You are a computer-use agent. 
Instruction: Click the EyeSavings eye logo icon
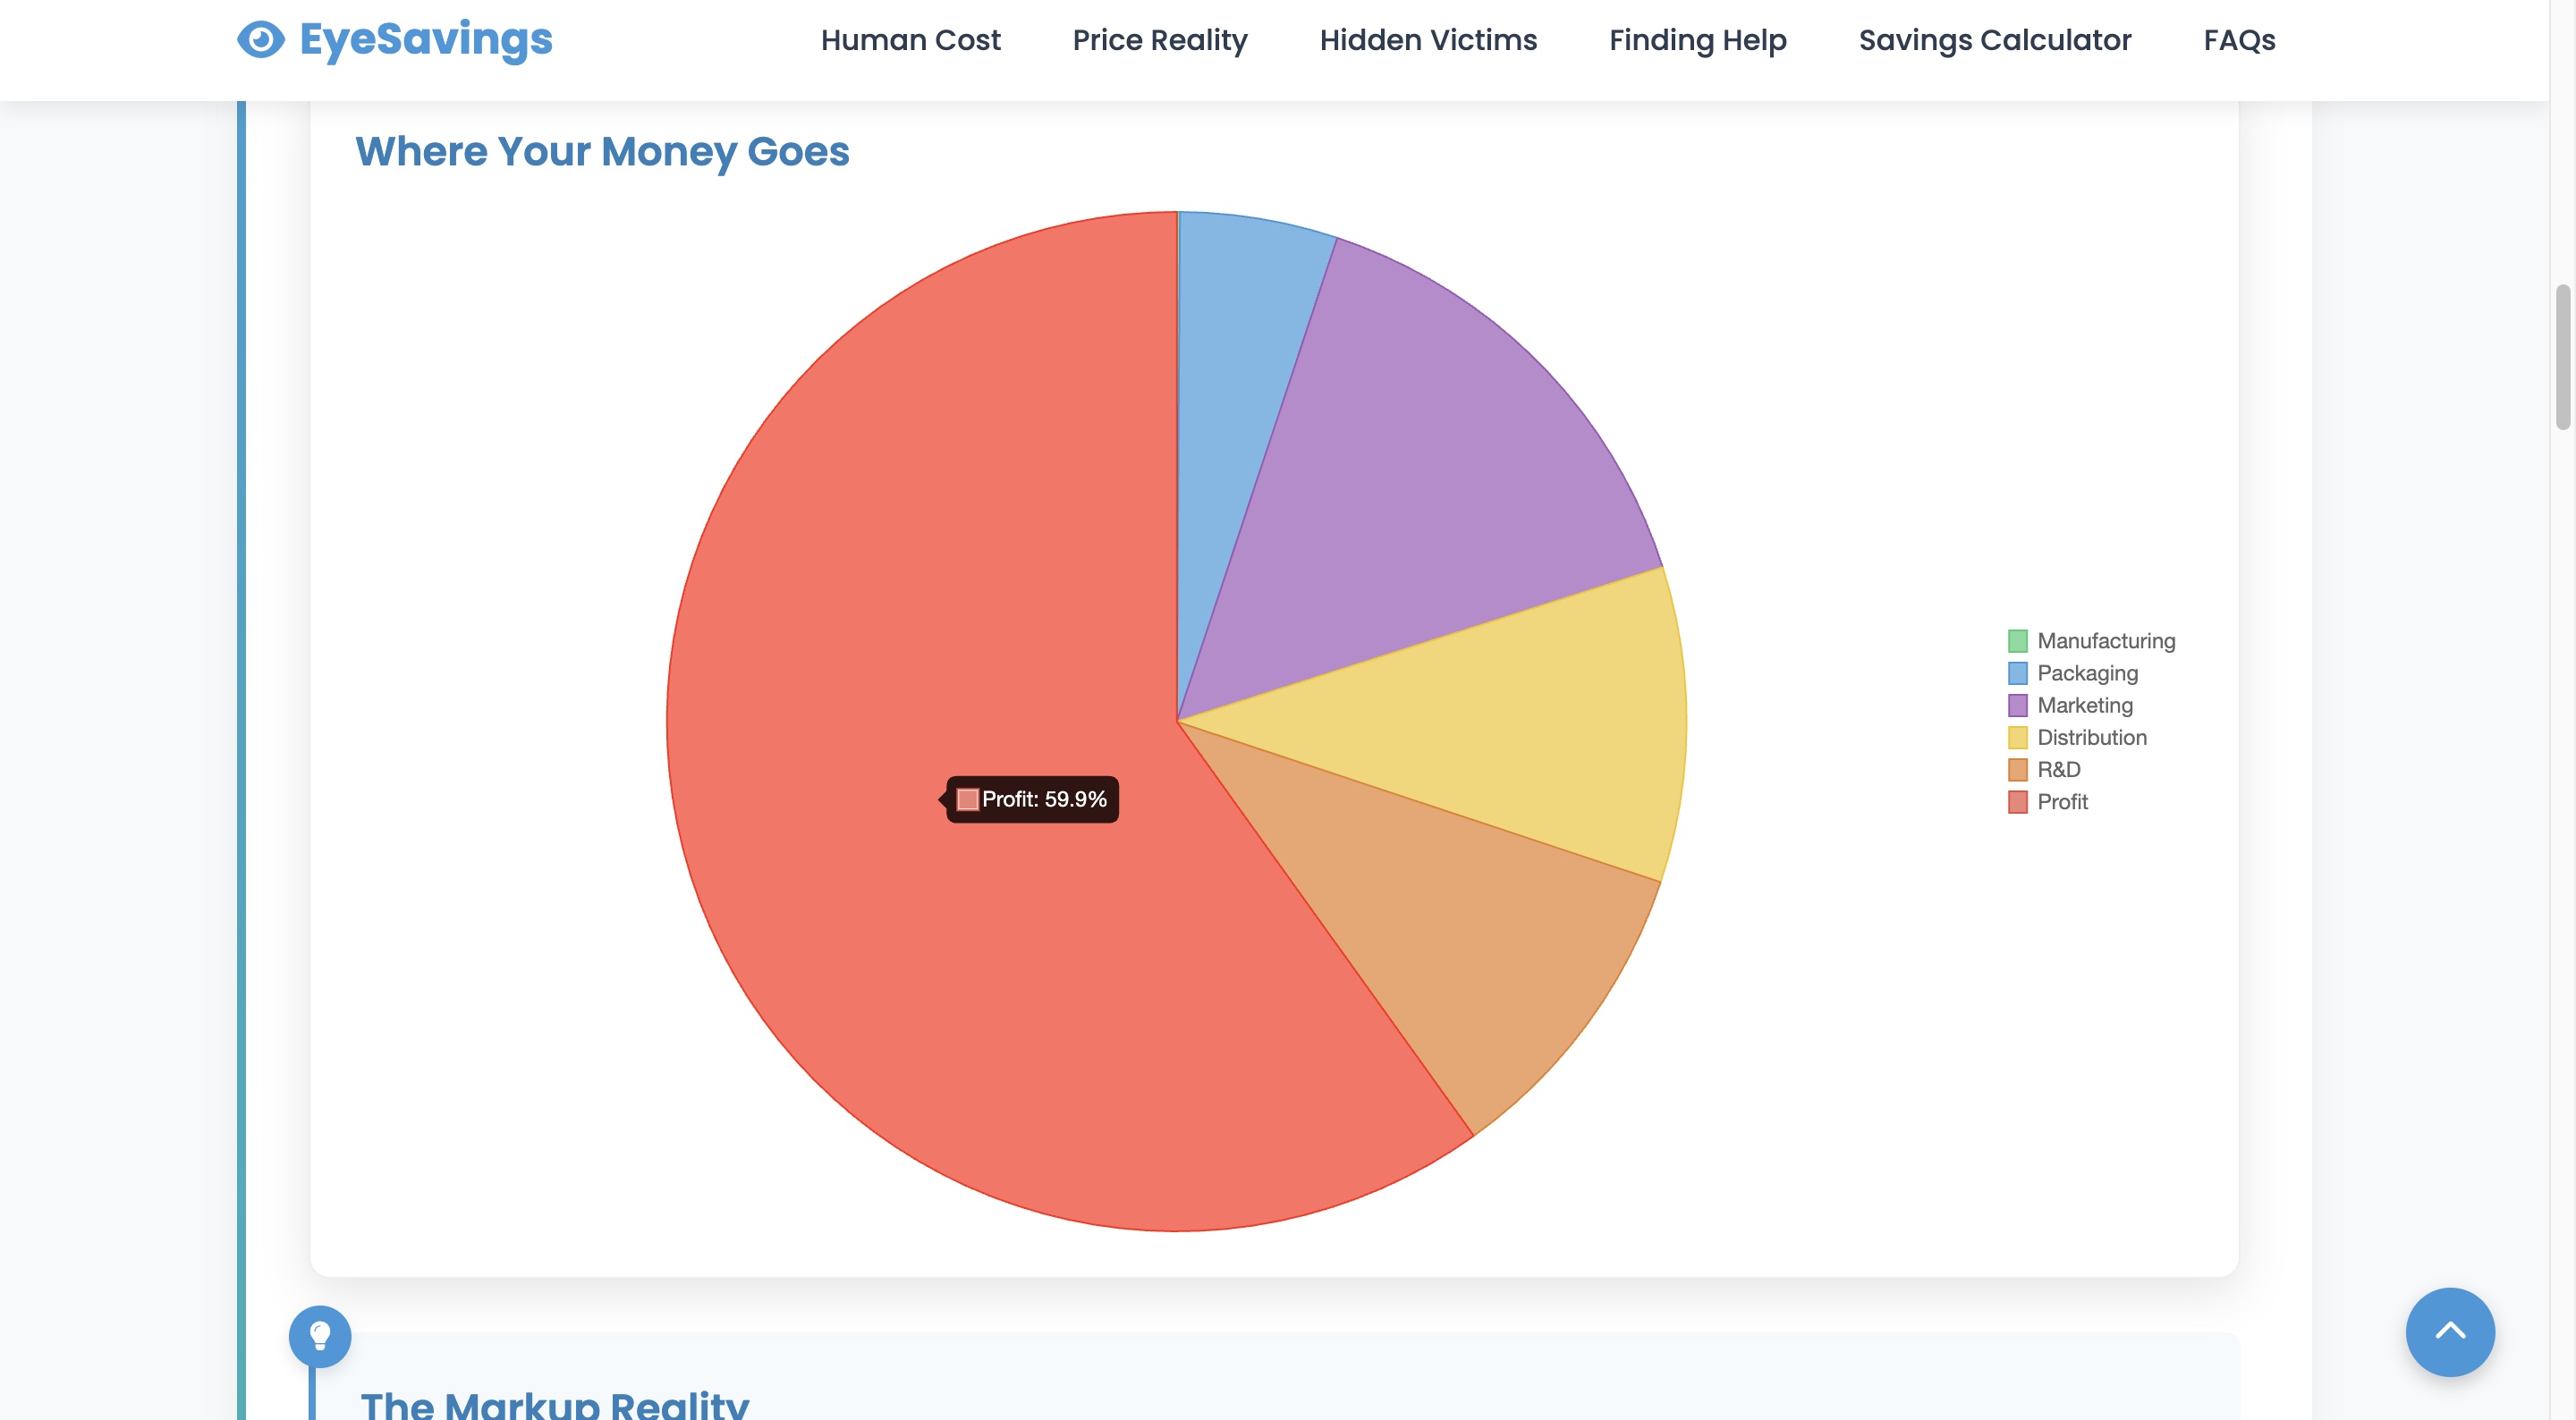261,40
